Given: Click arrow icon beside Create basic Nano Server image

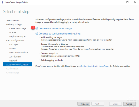Looking at the screenshot, I should click(x=37, y=28).
